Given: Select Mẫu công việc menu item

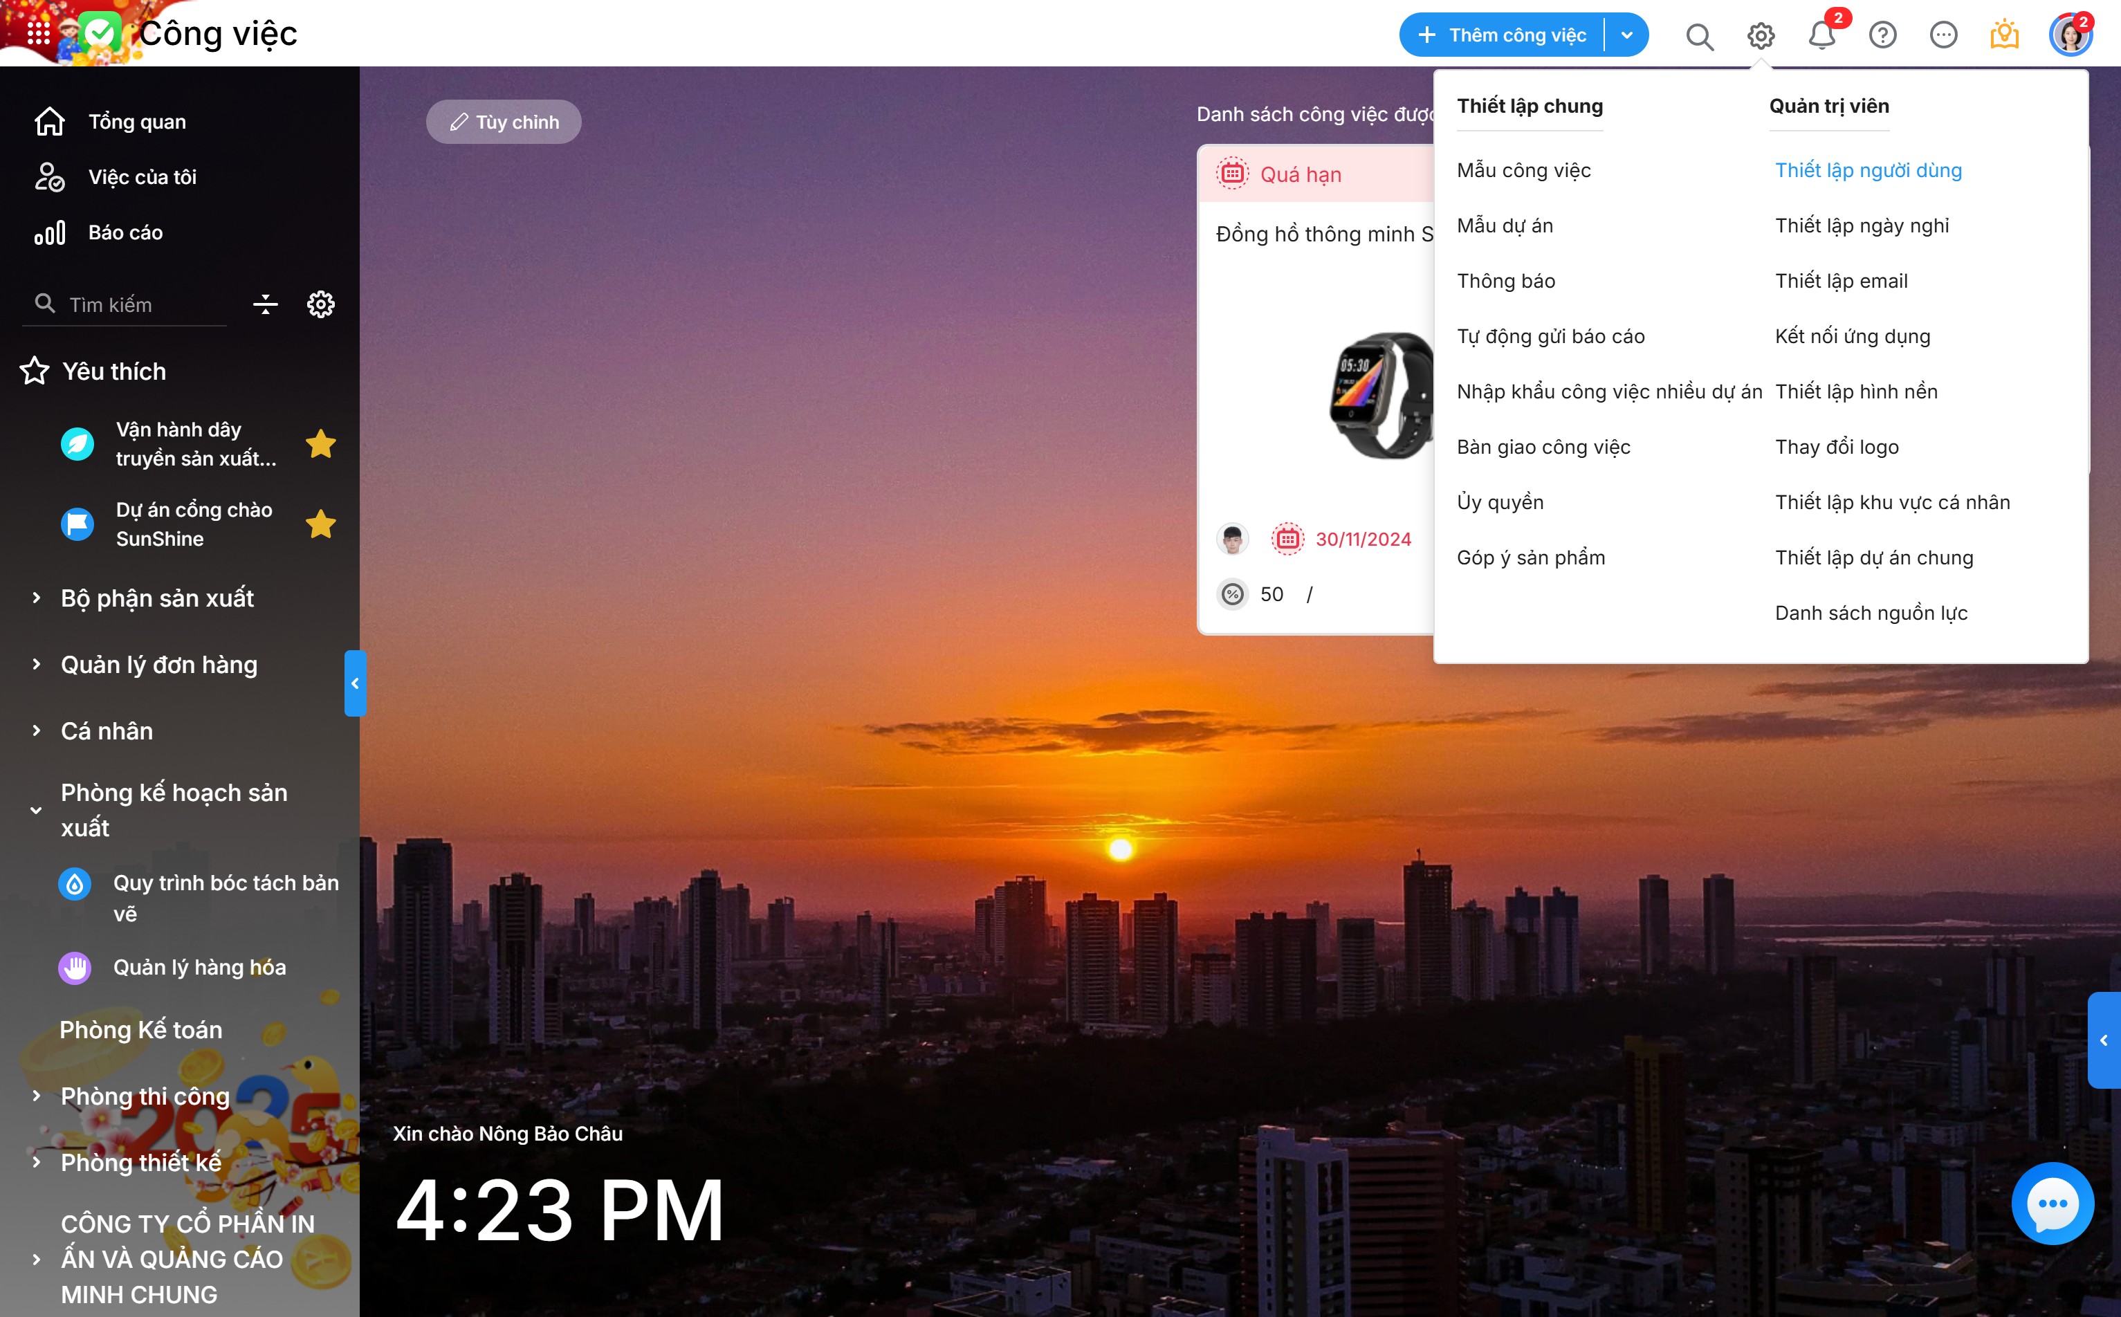Looking at the screenshot, I should (x=1523, y=171).
